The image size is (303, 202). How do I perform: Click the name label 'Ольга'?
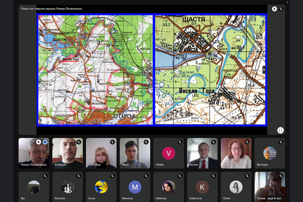[x=227, y=165]
